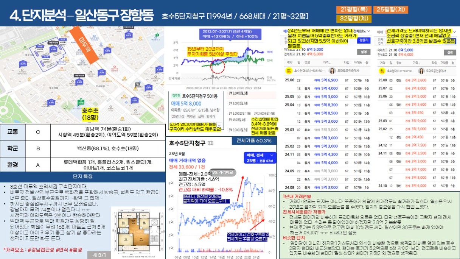The width and height of the screenshot is (460, 259).
Task: Select the 21평형(복) label in header
Action: tap(353, 10)
